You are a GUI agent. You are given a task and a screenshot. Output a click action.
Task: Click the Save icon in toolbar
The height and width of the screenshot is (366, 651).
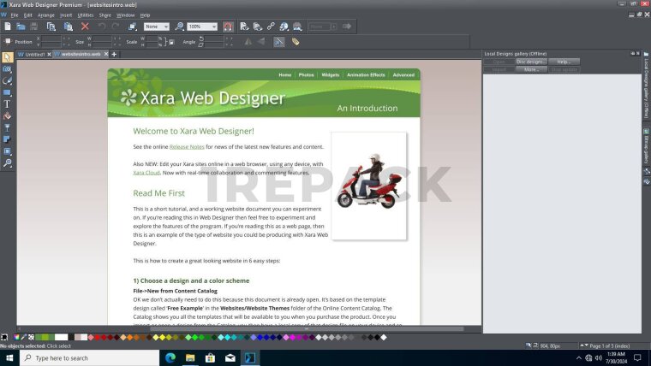point(33,27)
